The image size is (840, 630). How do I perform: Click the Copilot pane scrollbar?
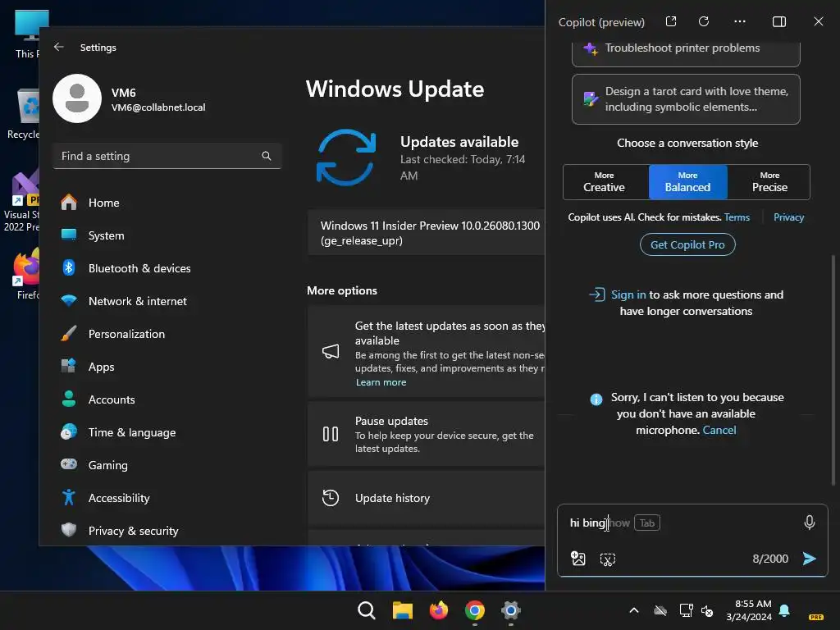tap(833, 370)
